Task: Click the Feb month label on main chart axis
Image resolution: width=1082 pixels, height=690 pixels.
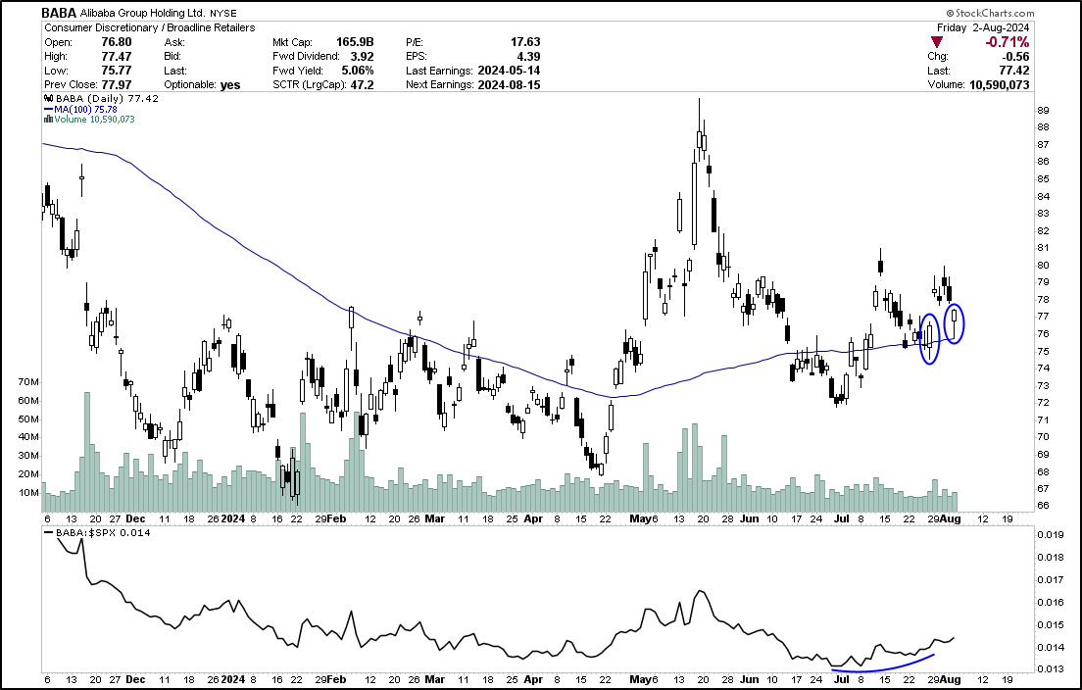Action: coord(337,518)
